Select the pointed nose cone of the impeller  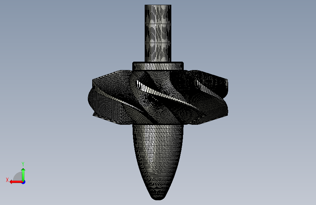tap(158, 162)
